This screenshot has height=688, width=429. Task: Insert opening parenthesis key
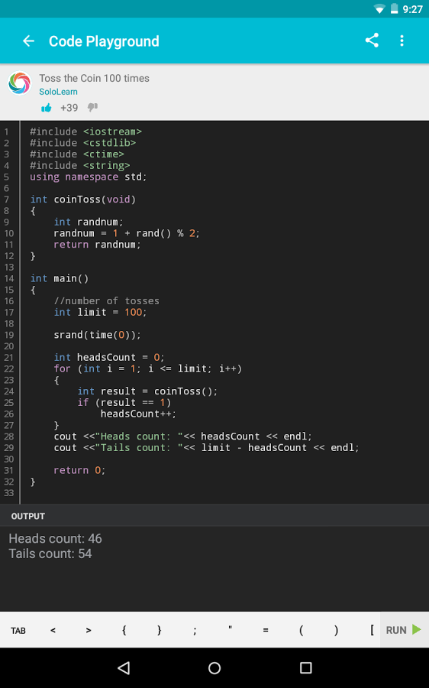click(301, 631)
